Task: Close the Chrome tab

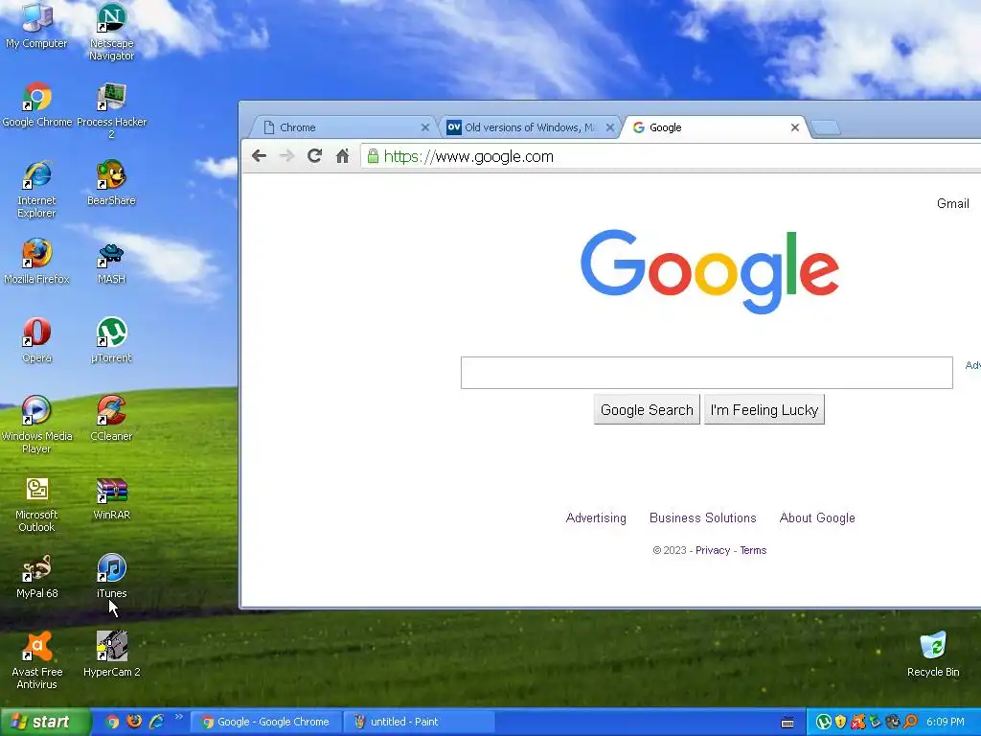Action: [x=425, y=127]
